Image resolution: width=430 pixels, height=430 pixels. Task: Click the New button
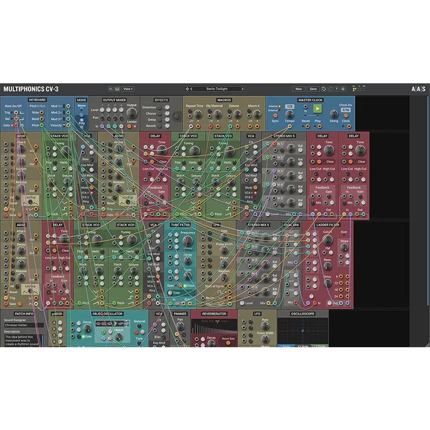tap(299, 89)
